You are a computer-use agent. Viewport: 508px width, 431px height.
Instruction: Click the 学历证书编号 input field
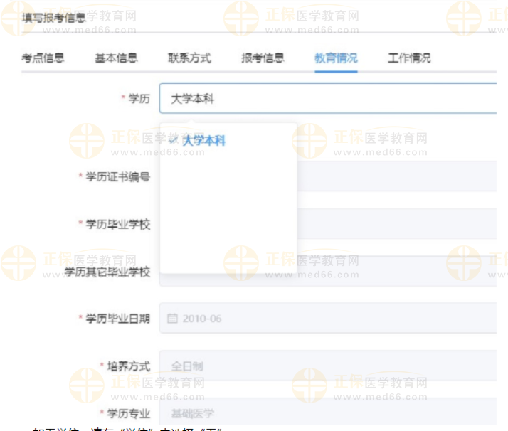tap(396, 176)
